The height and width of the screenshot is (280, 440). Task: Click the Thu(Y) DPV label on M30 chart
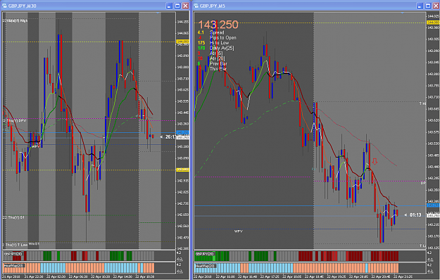[17, 120]
